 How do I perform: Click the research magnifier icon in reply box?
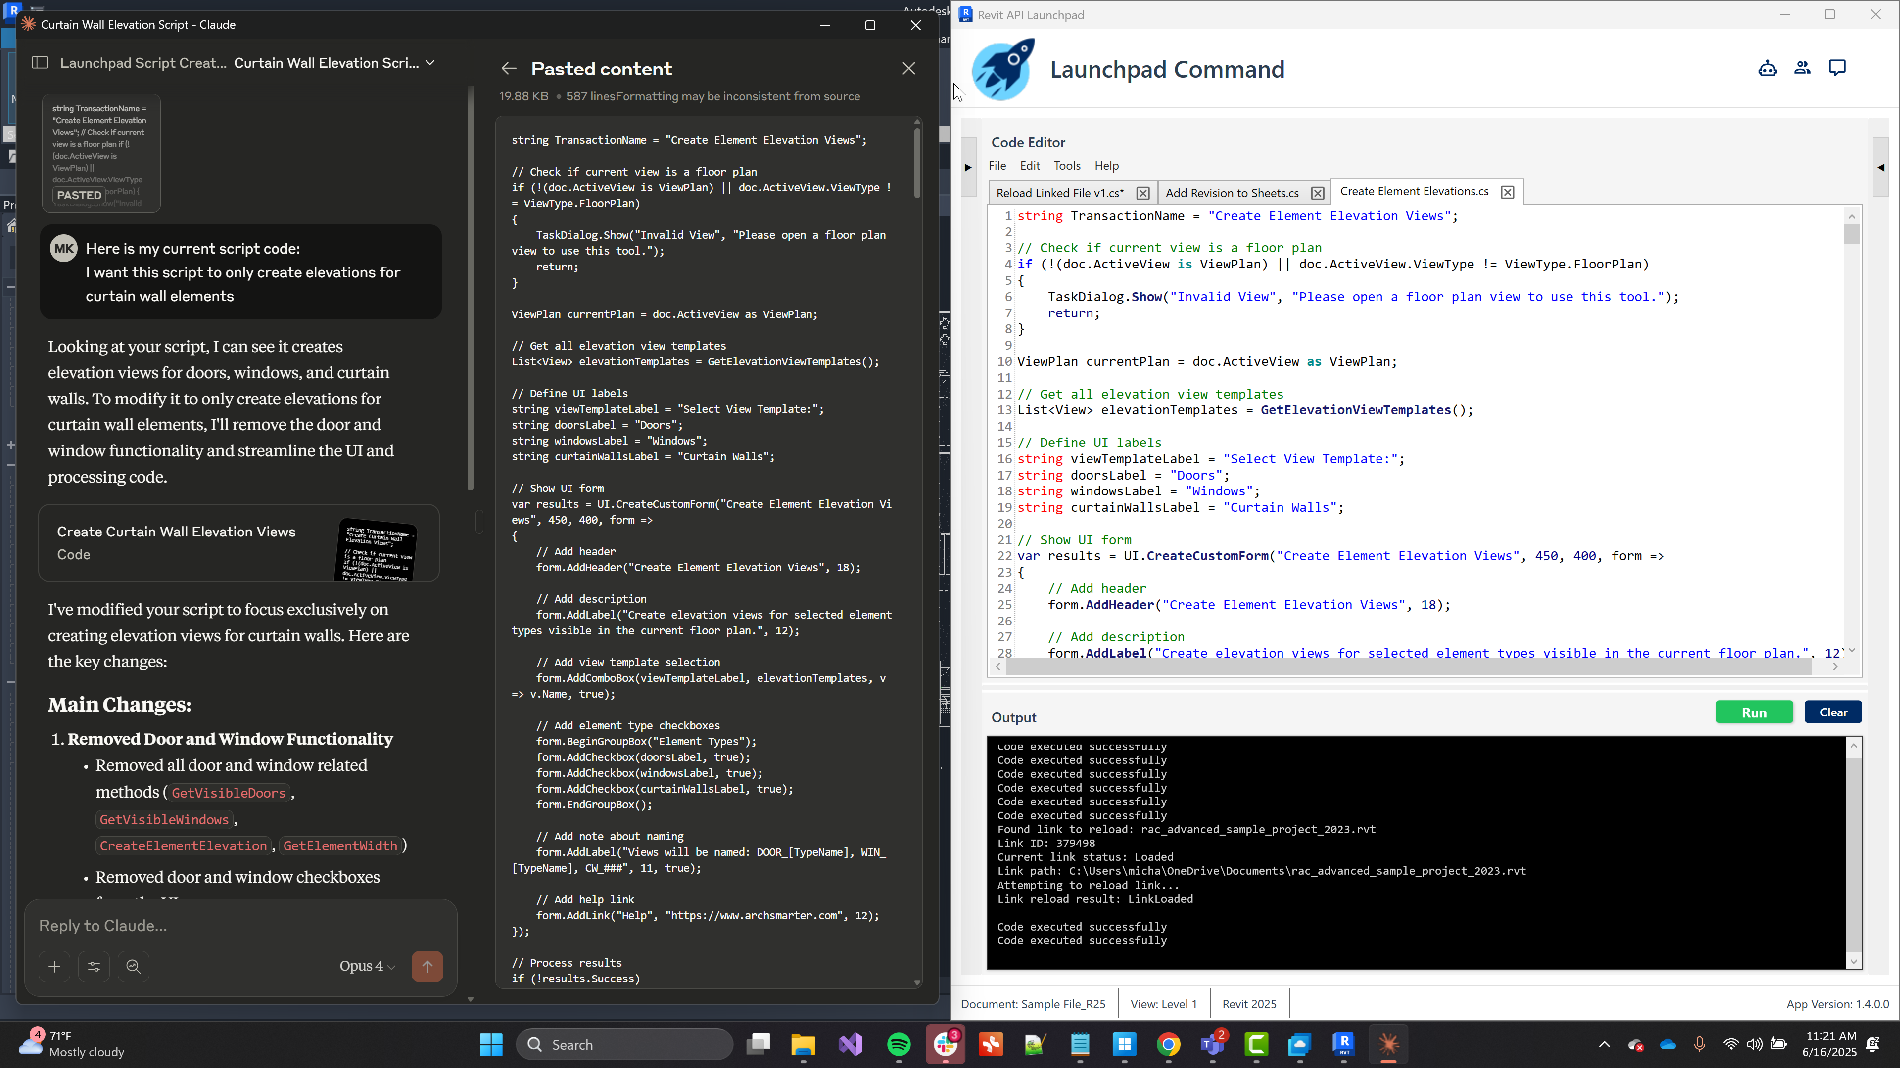pyautogui.click(x=134, y=966)
